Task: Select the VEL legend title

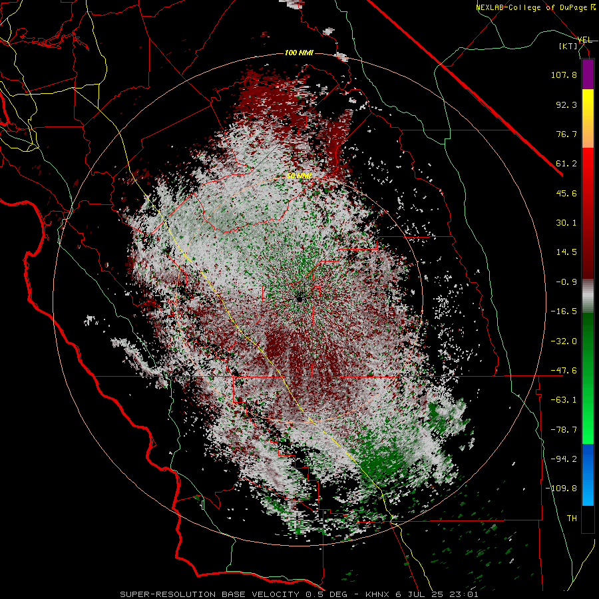Action: [x=584, y=40]
